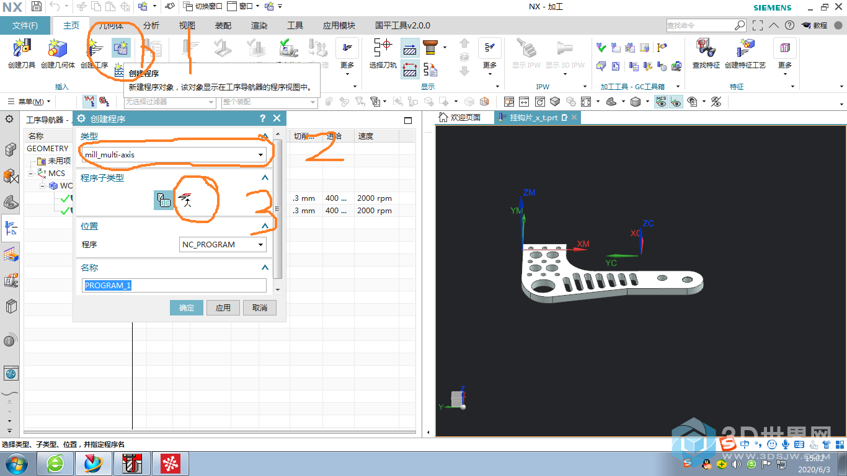Viewport: 847px width, 476px height.
Task: Click the search magnifier in command finder
Action: tap(740, 25)
